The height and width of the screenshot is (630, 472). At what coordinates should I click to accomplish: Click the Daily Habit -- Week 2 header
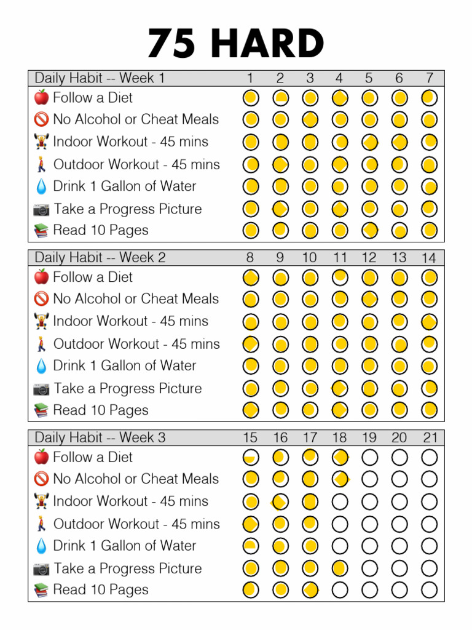[100, 257]
